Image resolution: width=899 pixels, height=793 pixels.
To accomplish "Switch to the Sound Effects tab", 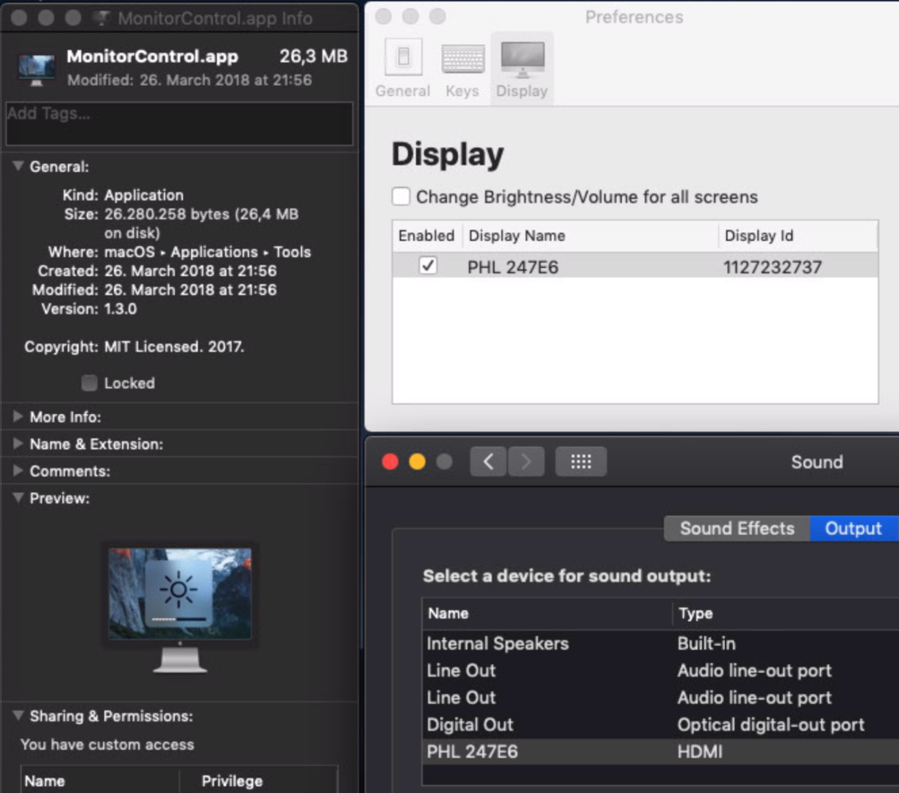I will [737, 529].
